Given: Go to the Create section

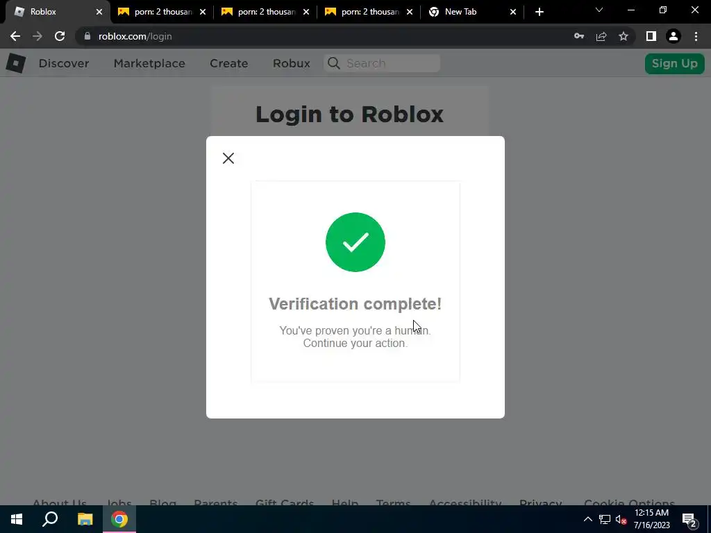Looking at the screenshot, I should coord(228,63).
